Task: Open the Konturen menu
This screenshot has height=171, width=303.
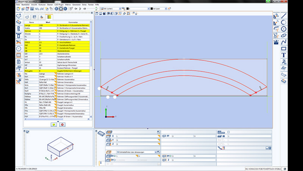Action: coord(42,4)
